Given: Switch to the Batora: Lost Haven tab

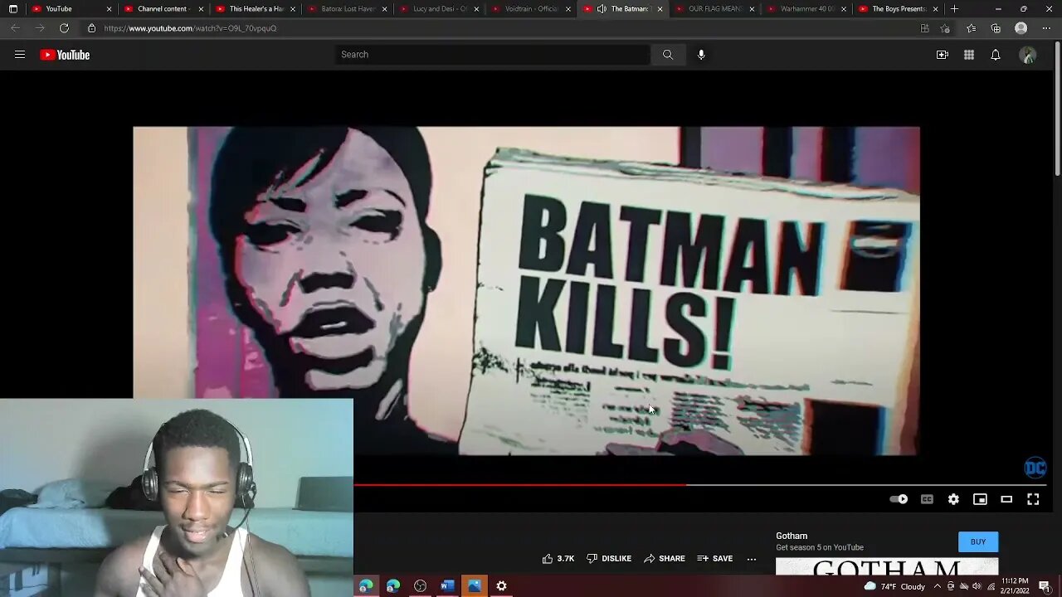Looking at the screenshot, I should pos(346,9).
